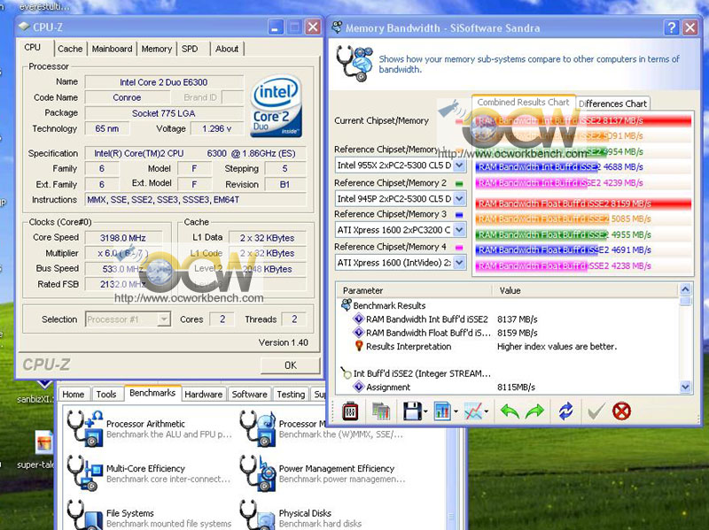Select the Combined Results Chart tab
The height and width of the screenshot is (530, 709).
(x=523, y=103)
